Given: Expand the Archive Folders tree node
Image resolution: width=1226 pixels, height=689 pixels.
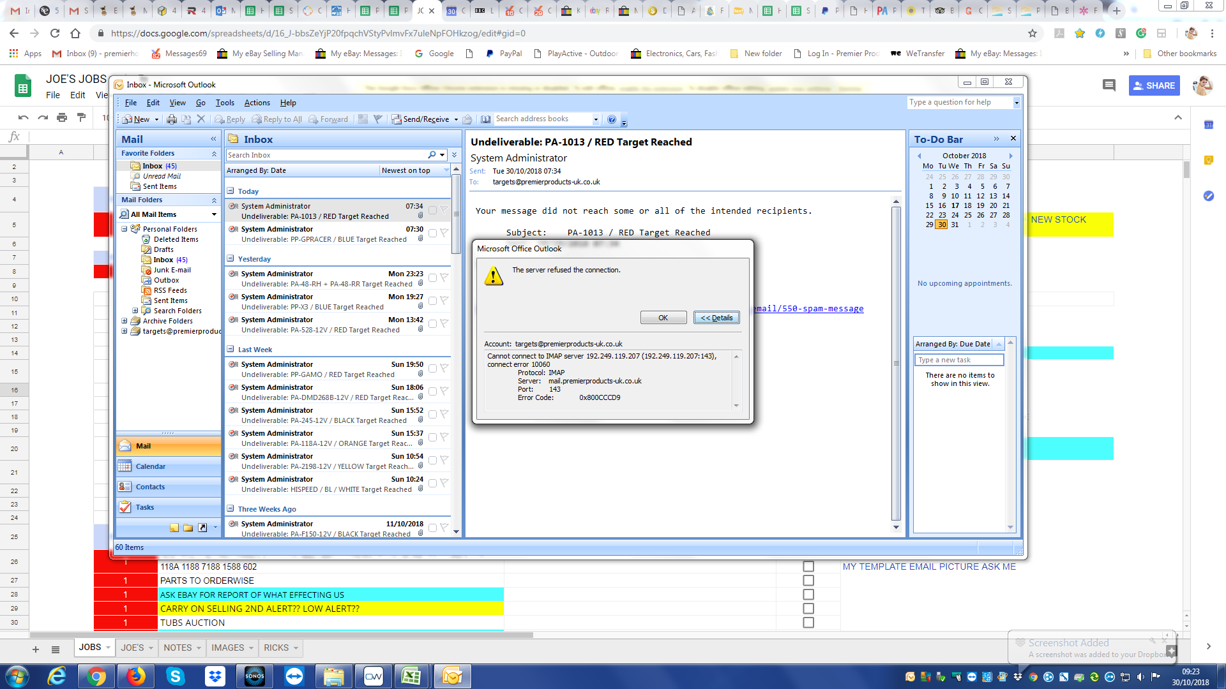Looking at the screenshot, I should pos(125,321).
